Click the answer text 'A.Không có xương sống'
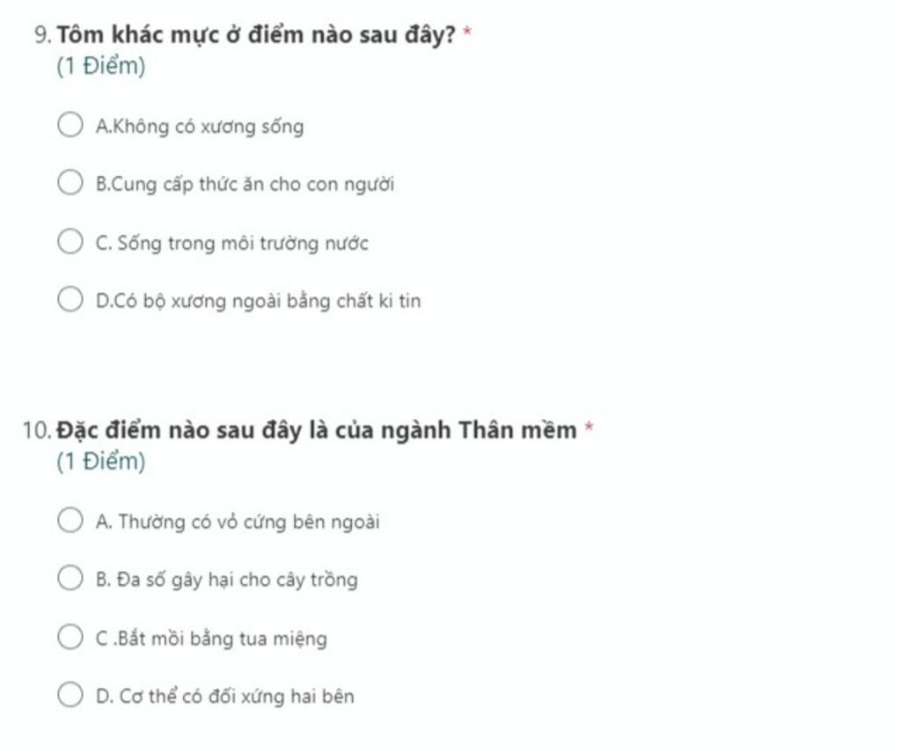 pos(200,127)
